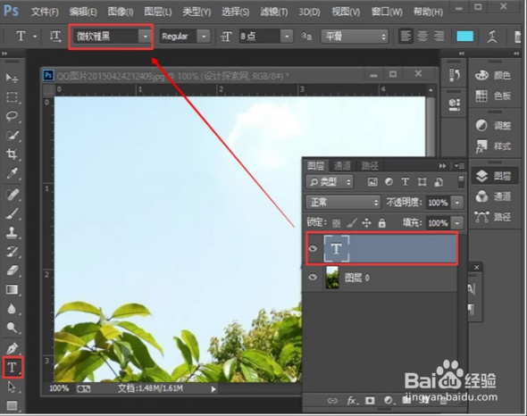The height and width of the screenshot is (416, 527).
Task: Lock transparent pixels
Action: [336, 223]
